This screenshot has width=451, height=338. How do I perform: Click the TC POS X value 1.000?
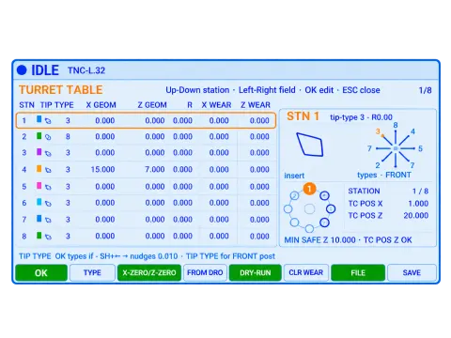(x=418, y=204)
